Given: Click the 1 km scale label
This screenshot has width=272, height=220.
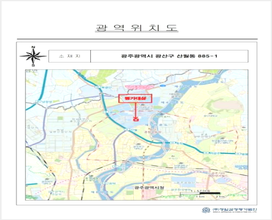Looking at the screenshot, I should point(200,197).
